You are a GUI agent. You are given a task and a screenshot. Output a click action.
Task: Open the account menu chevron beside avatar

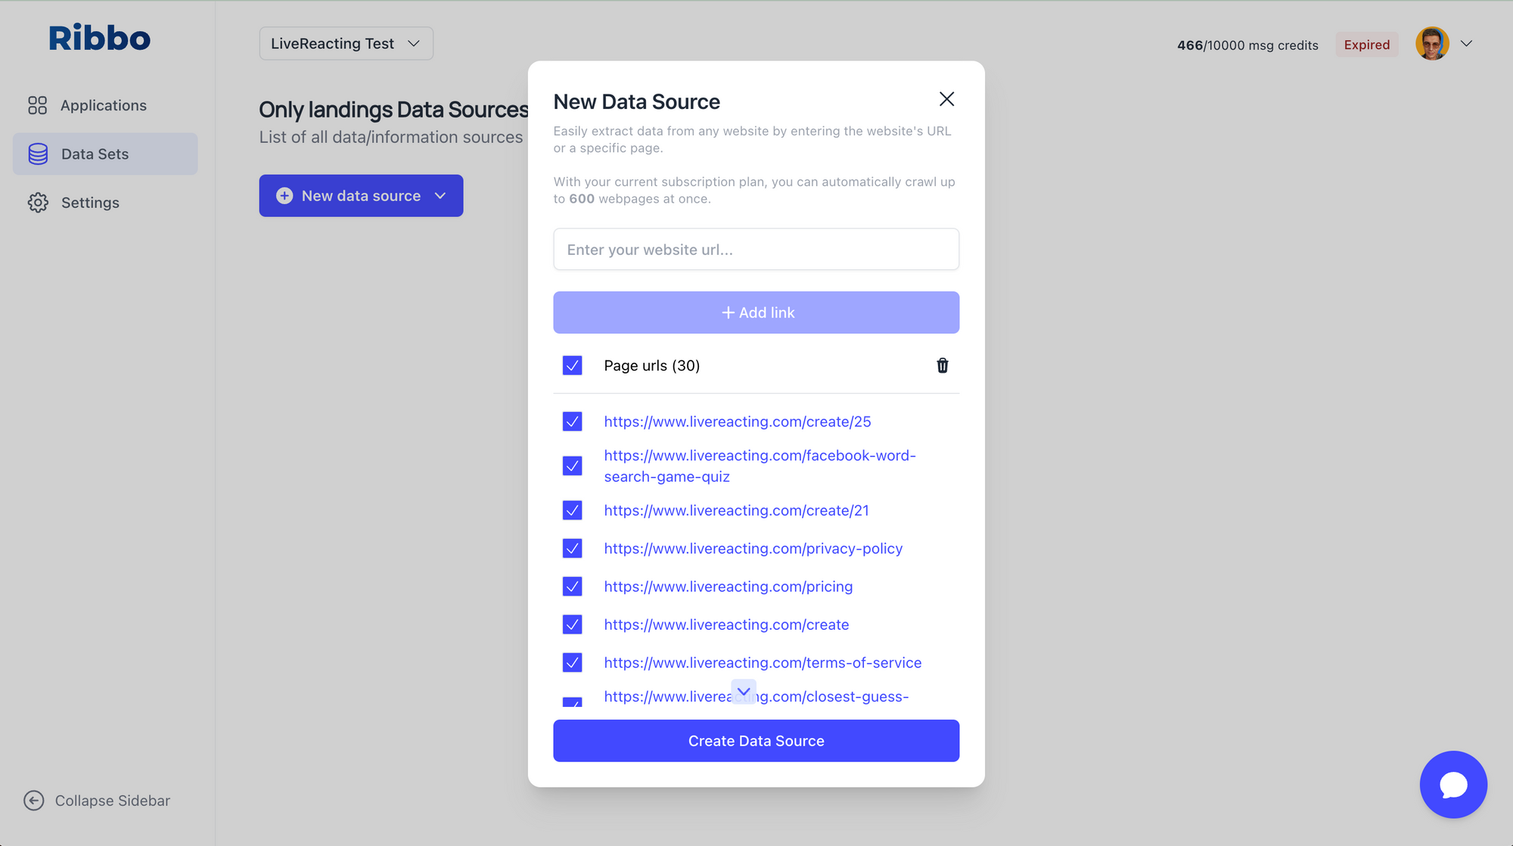pyautogui.click(x=1466, y=44)
